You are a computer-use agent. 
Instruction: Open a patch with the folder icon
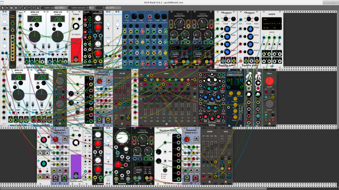point(7,8)
